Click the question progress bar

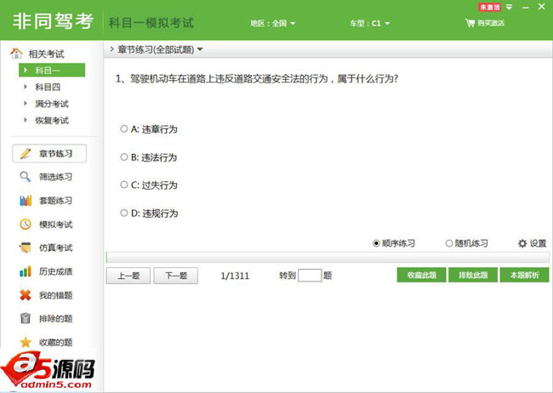(x=328, y=258)
